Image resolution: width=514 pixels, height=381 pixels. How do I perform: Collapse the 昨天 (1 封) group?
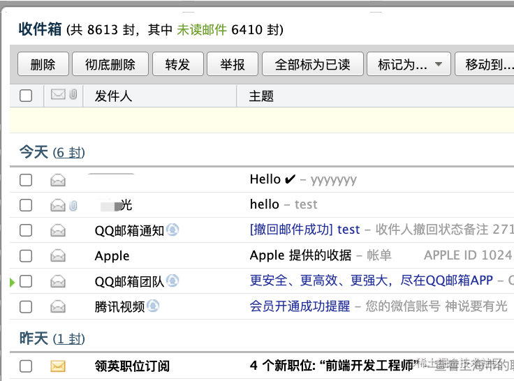click(52, 338)
